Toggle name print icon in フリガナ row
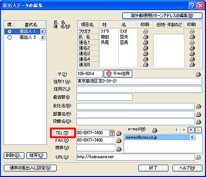Viewport: 206px width, 177px height. [146, 31]
